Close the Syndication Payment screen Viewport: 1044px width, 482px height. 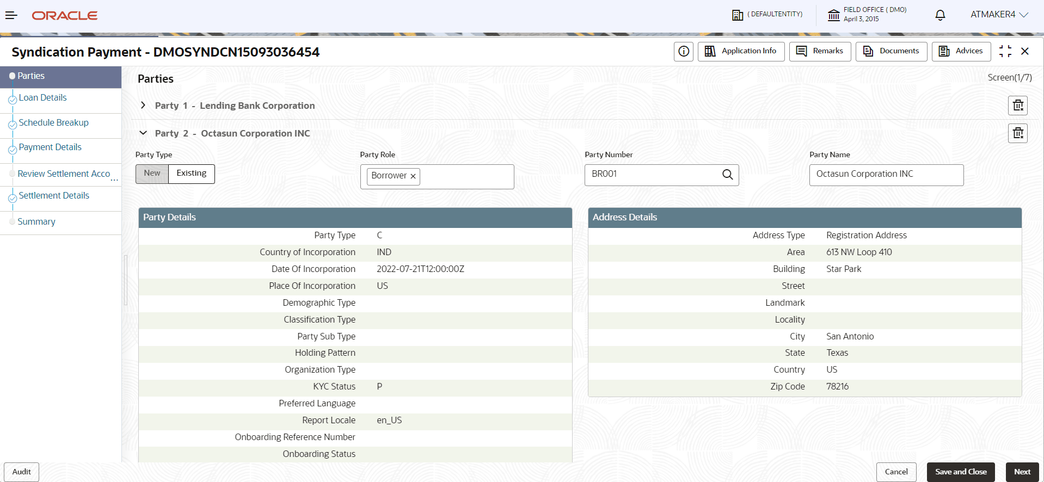click(1025, 51)
